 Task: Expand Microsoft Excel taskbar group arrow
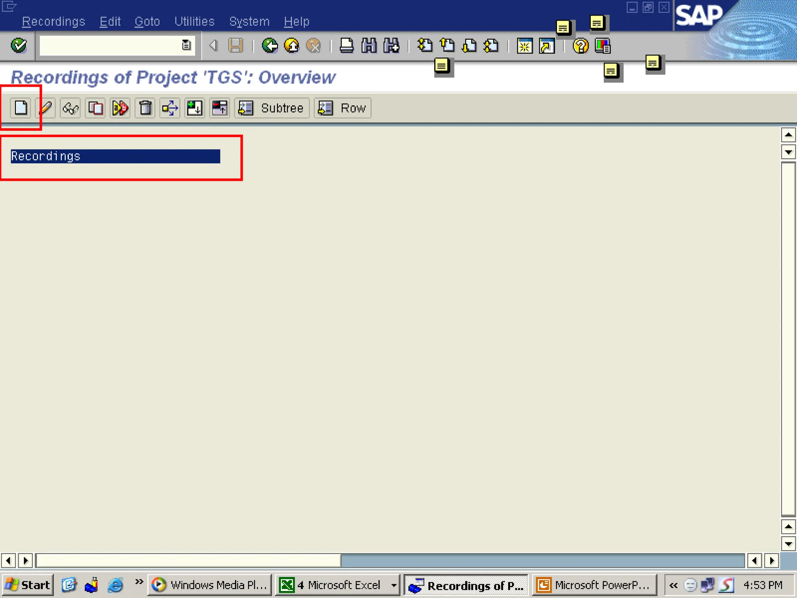393,585
